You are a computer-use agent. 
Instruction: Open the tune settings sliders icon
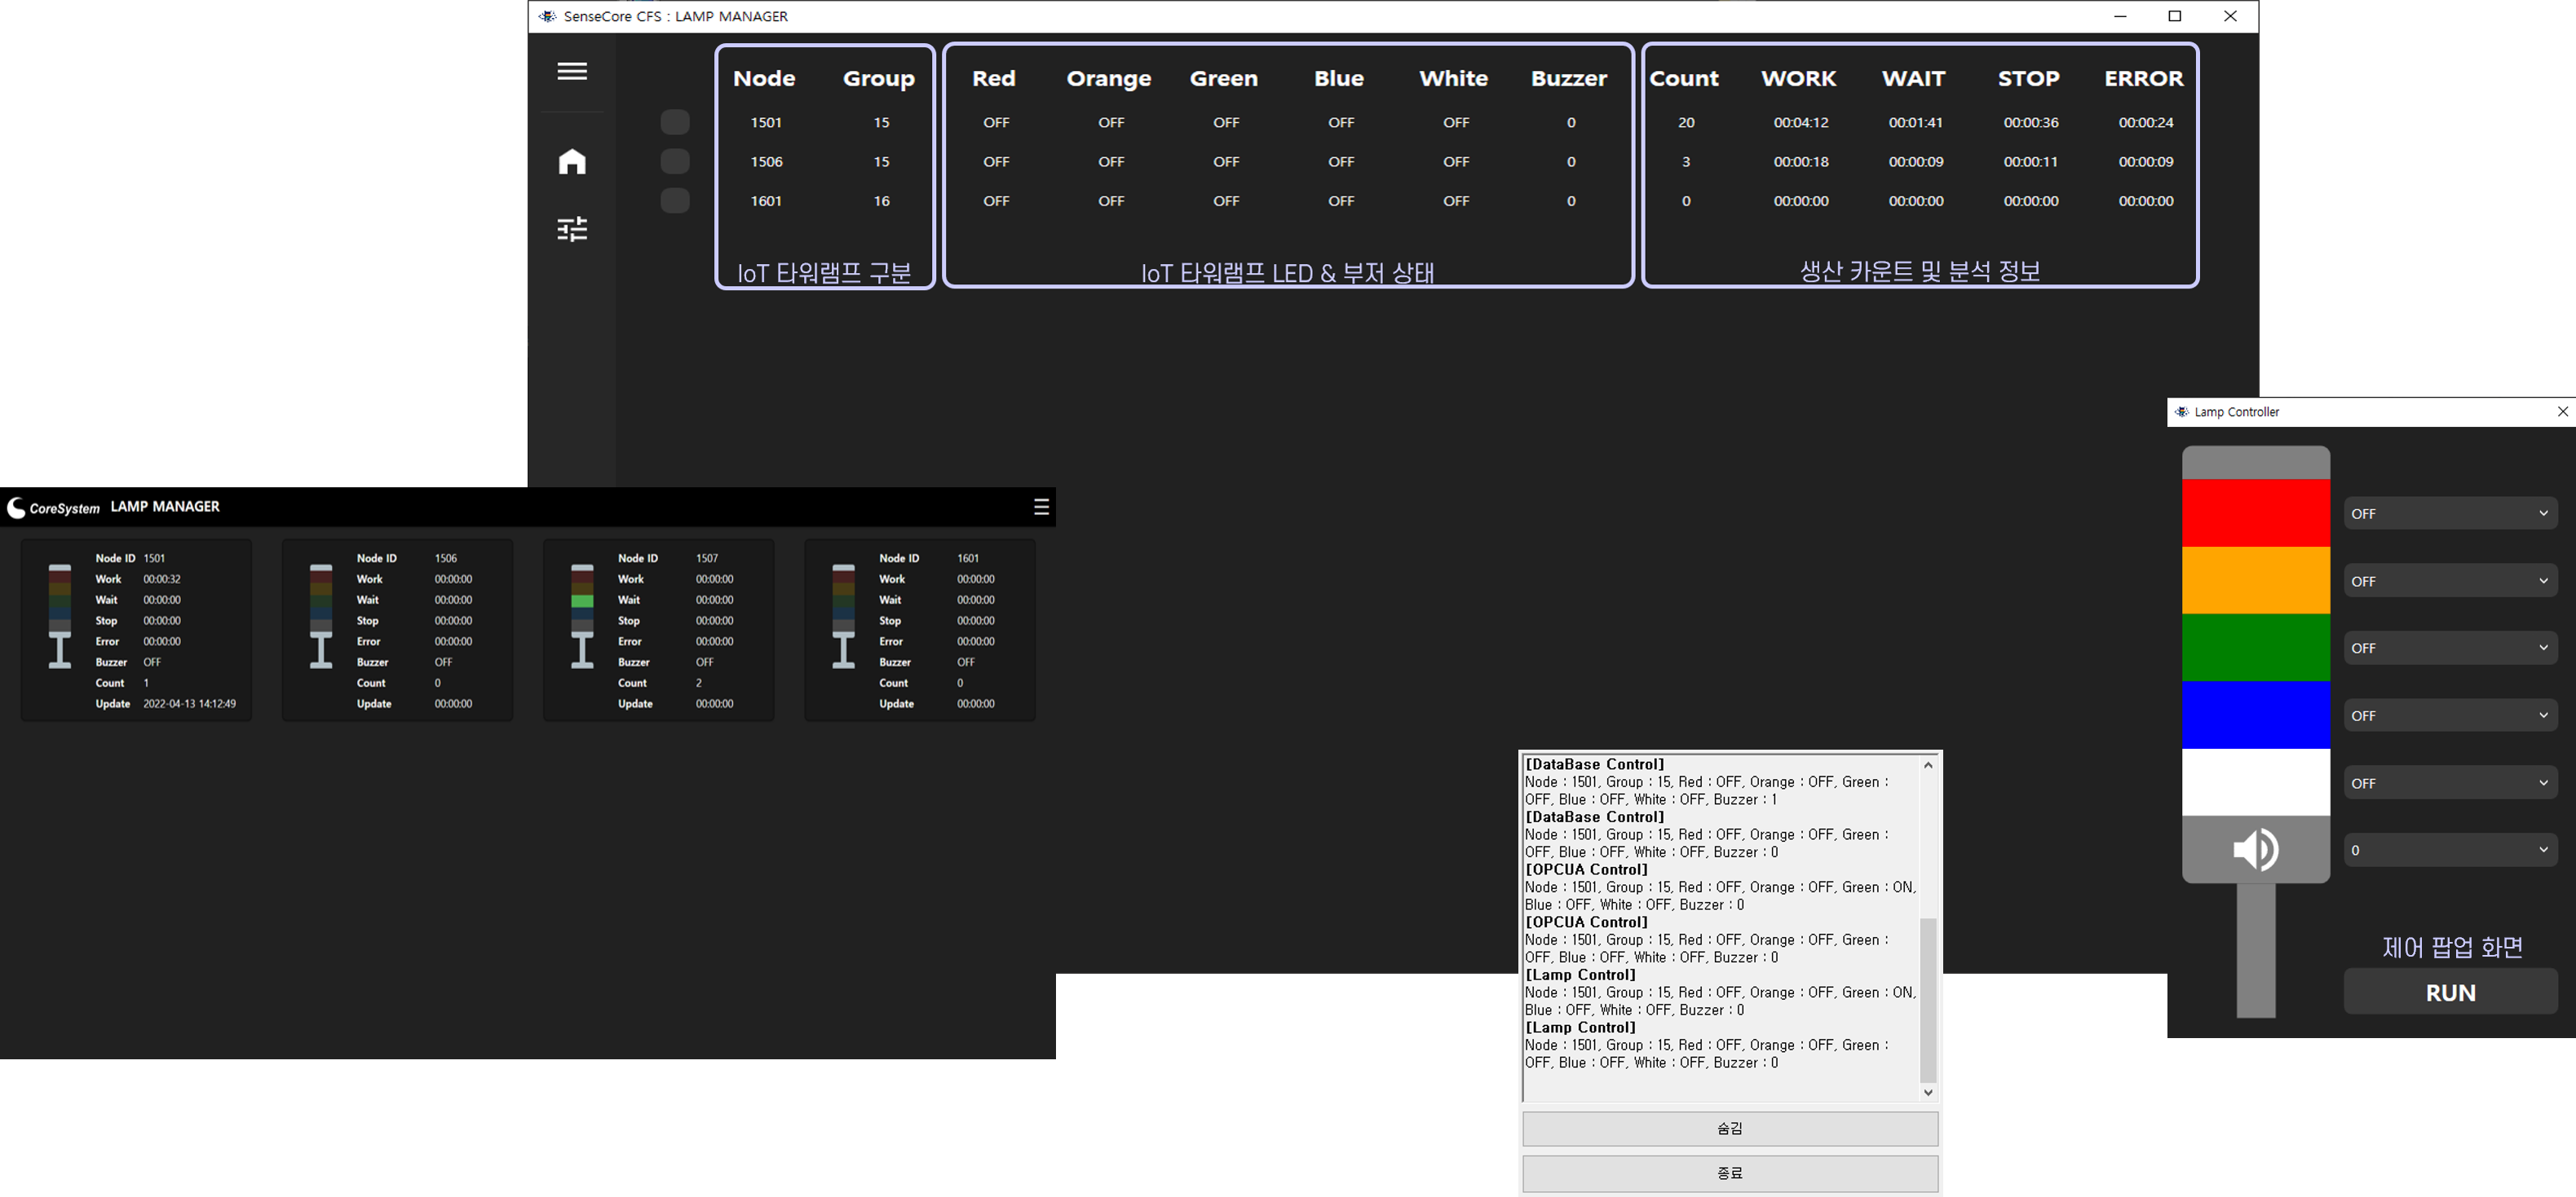pos(572,229)
